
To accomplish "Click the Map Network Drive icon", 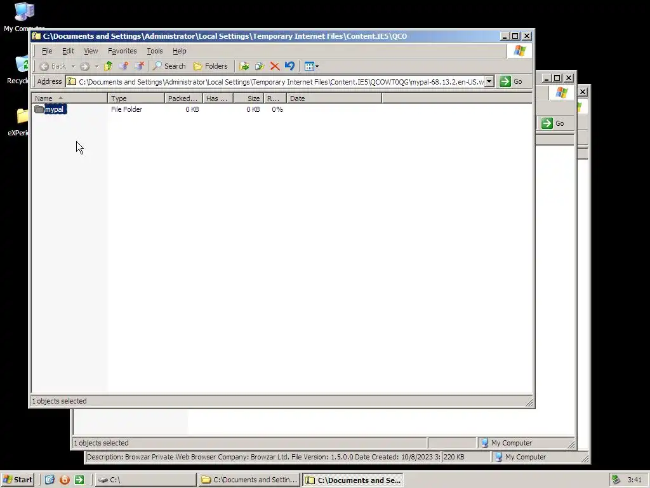I will [x=123, y=66].
